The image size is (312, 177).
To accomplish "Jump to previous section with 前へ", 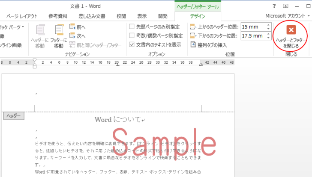I will (78, 27).
